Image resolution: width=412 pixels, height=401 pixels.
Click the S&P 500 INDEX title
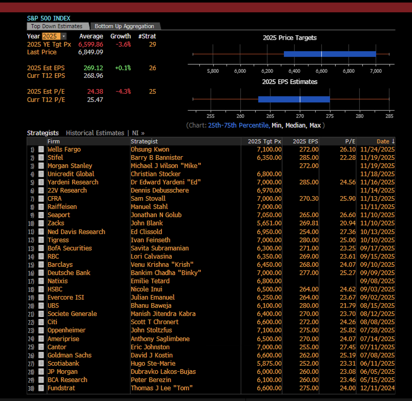tap(49, 18)
